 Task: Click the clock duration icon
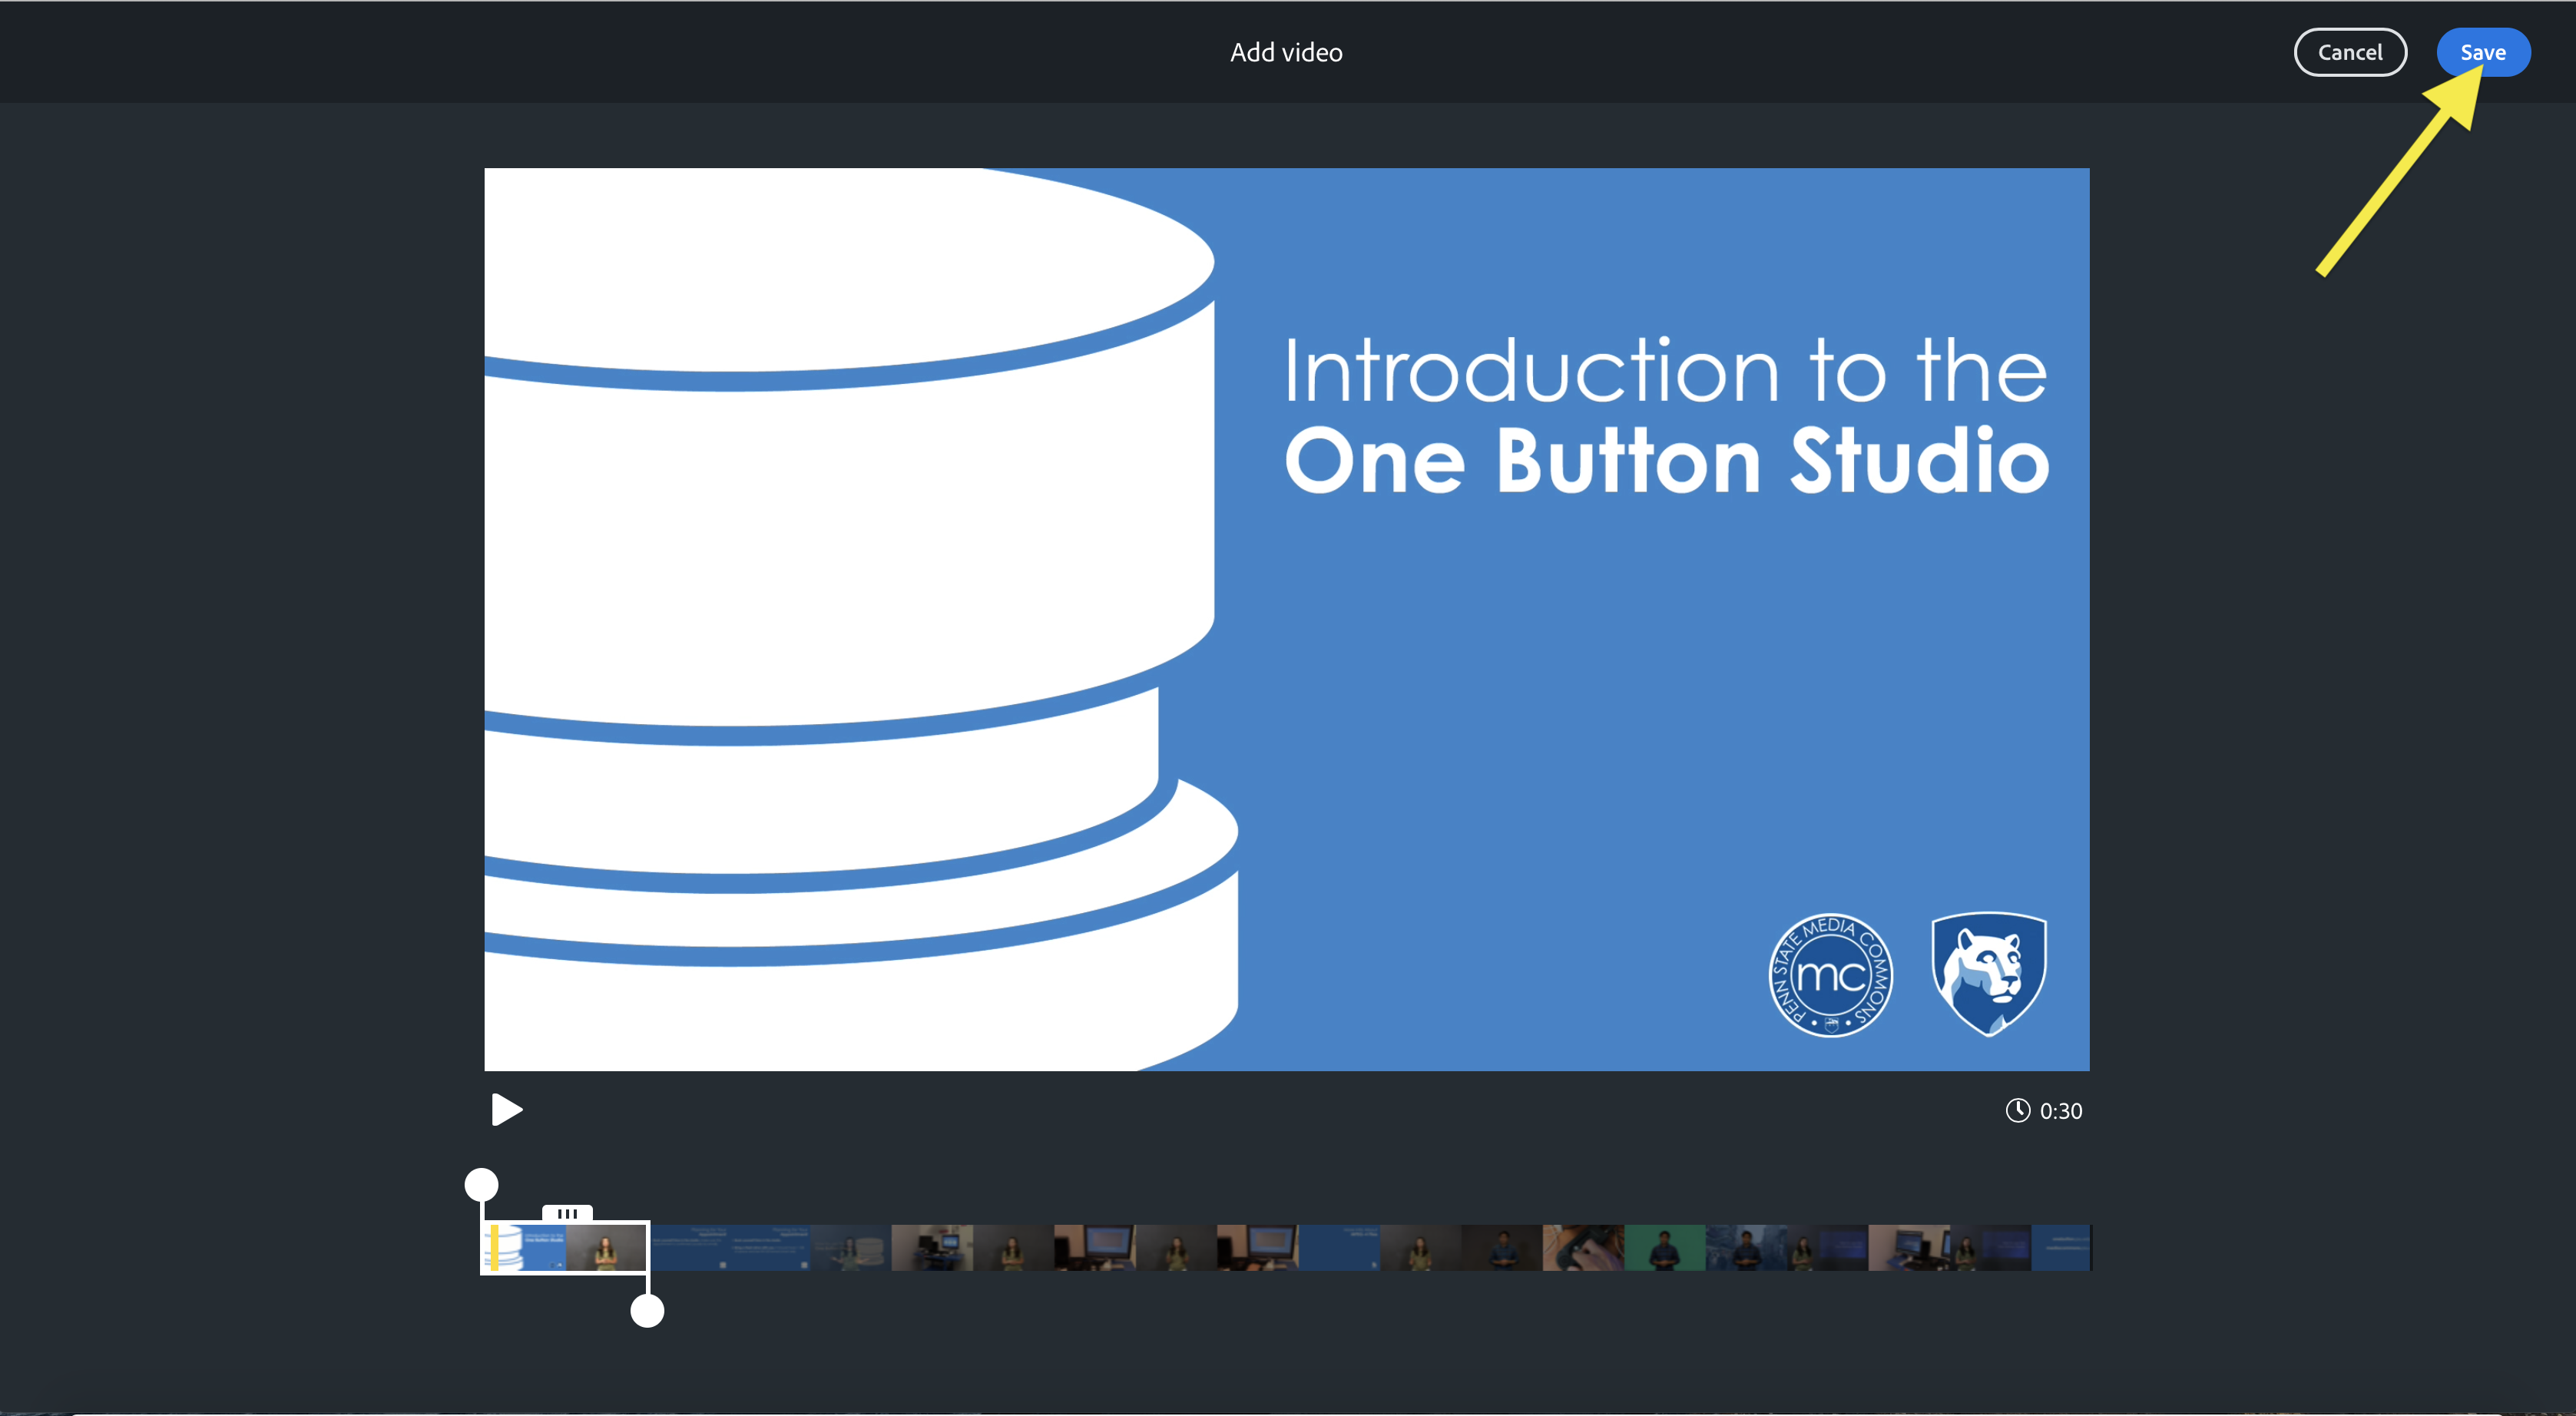click(2018, 1111)
